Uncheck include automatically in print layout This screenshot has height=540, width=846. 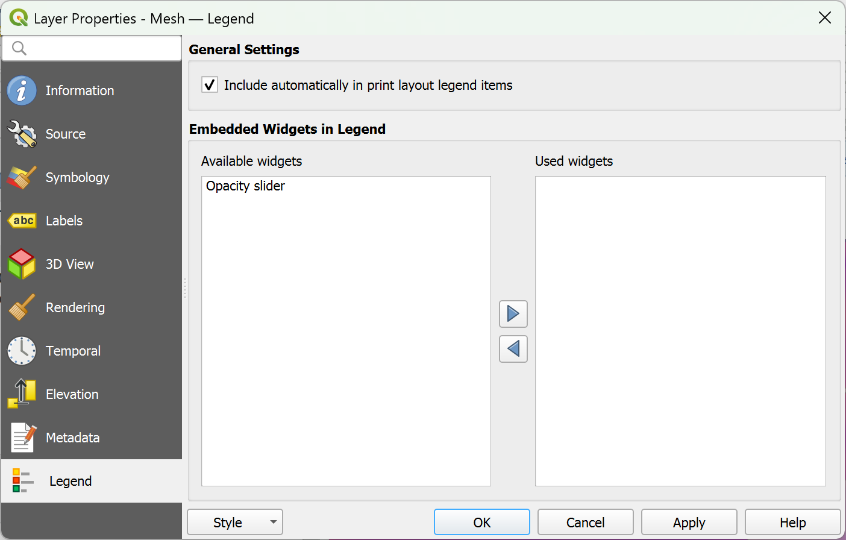point(210,85)
